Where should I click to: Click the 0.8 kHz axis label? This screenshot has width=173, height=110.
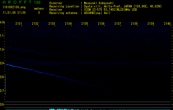2,77
